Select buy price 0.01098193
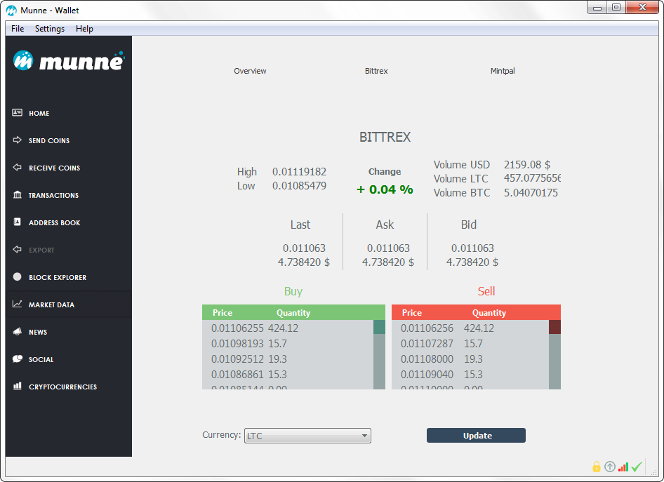Image resolution: width=664 pixels, height=482 pixels. pos(237,344)
